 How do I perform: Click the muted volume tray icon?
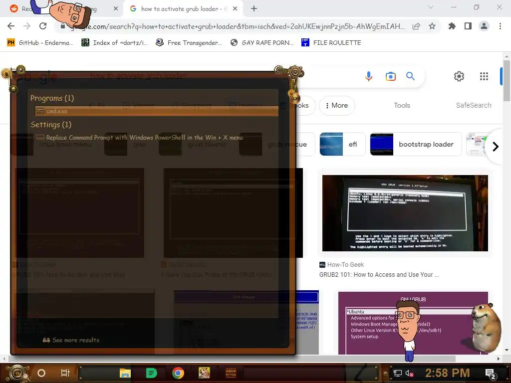pyautogui.click(x=409, y=373)
